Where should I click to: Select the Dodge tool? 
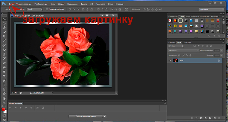pyautogui.click(x=4, y=76)
